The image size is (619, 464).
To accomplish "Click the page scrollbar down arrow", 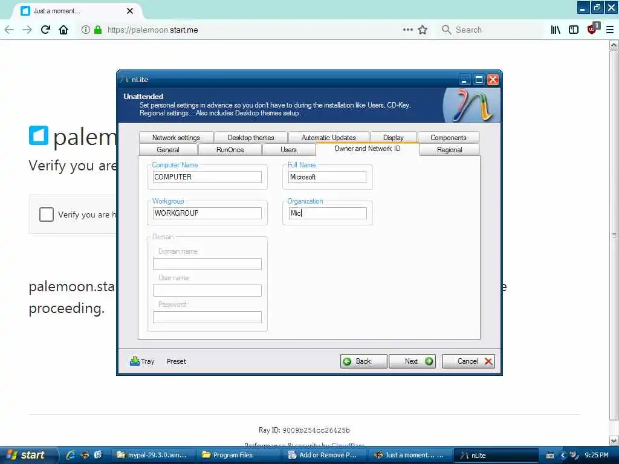I will 614,440.
